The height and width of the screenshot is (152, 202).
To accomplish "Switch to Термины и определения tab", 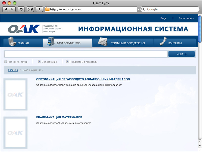I will click(x=123, y=43).
